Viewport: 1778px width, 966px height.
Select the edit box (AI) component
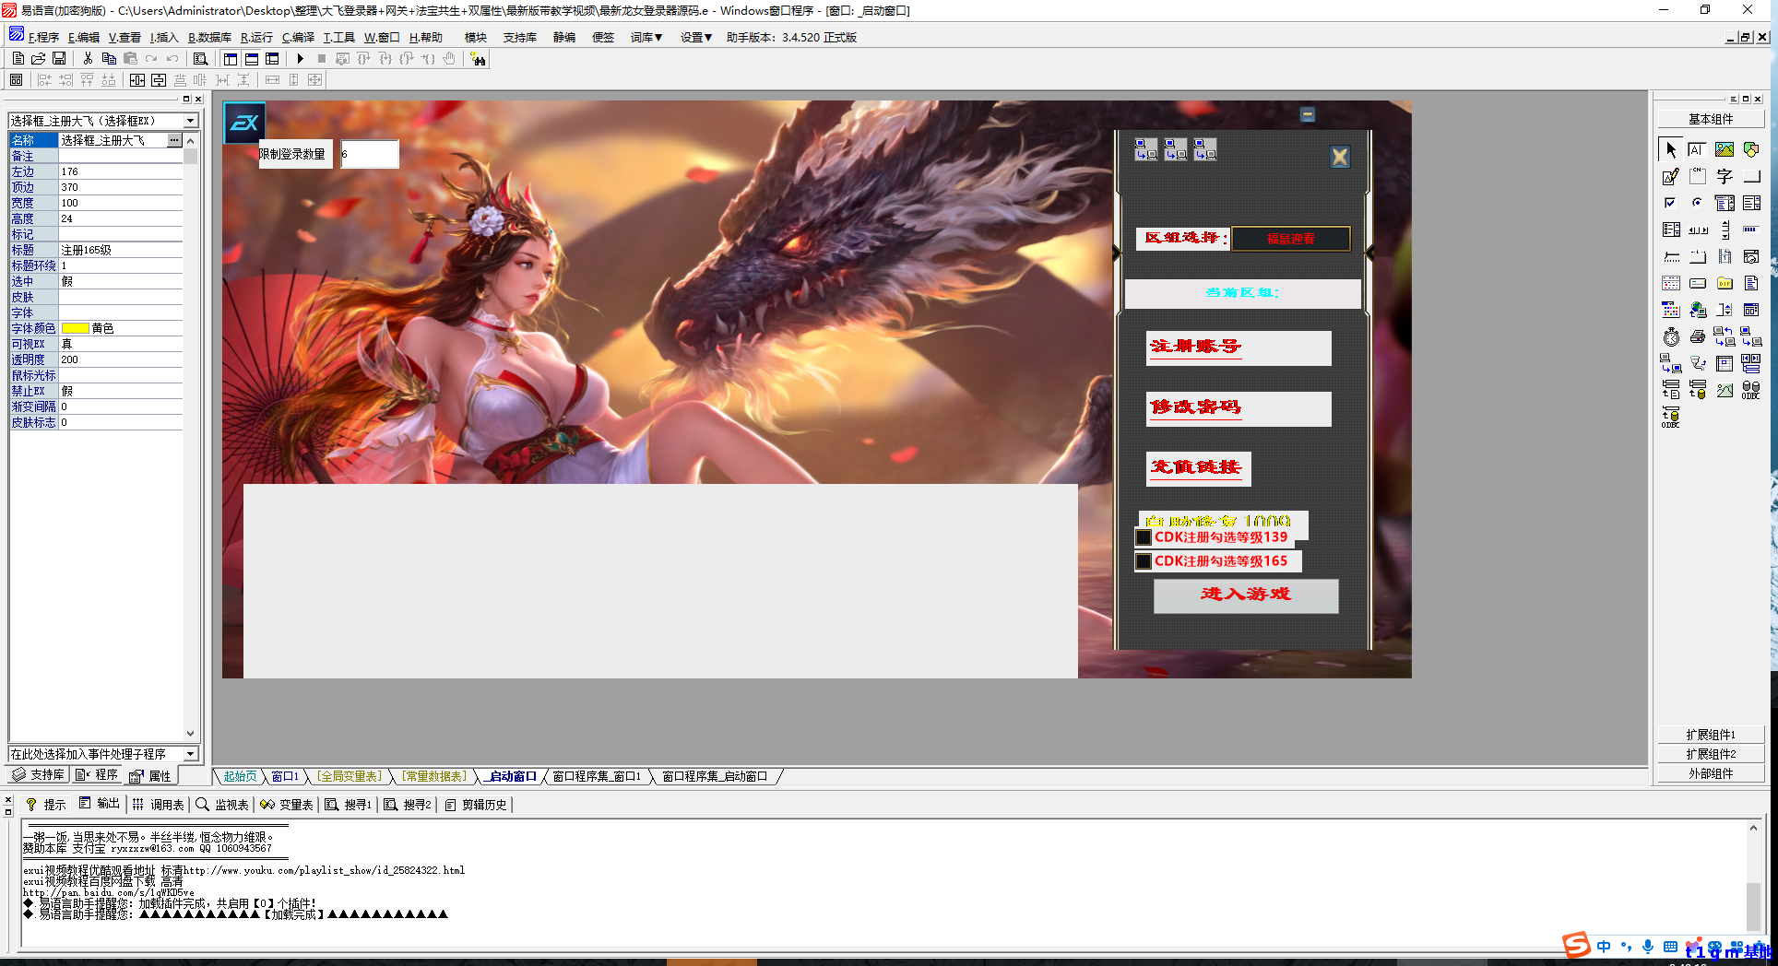tap(1697, 149)
